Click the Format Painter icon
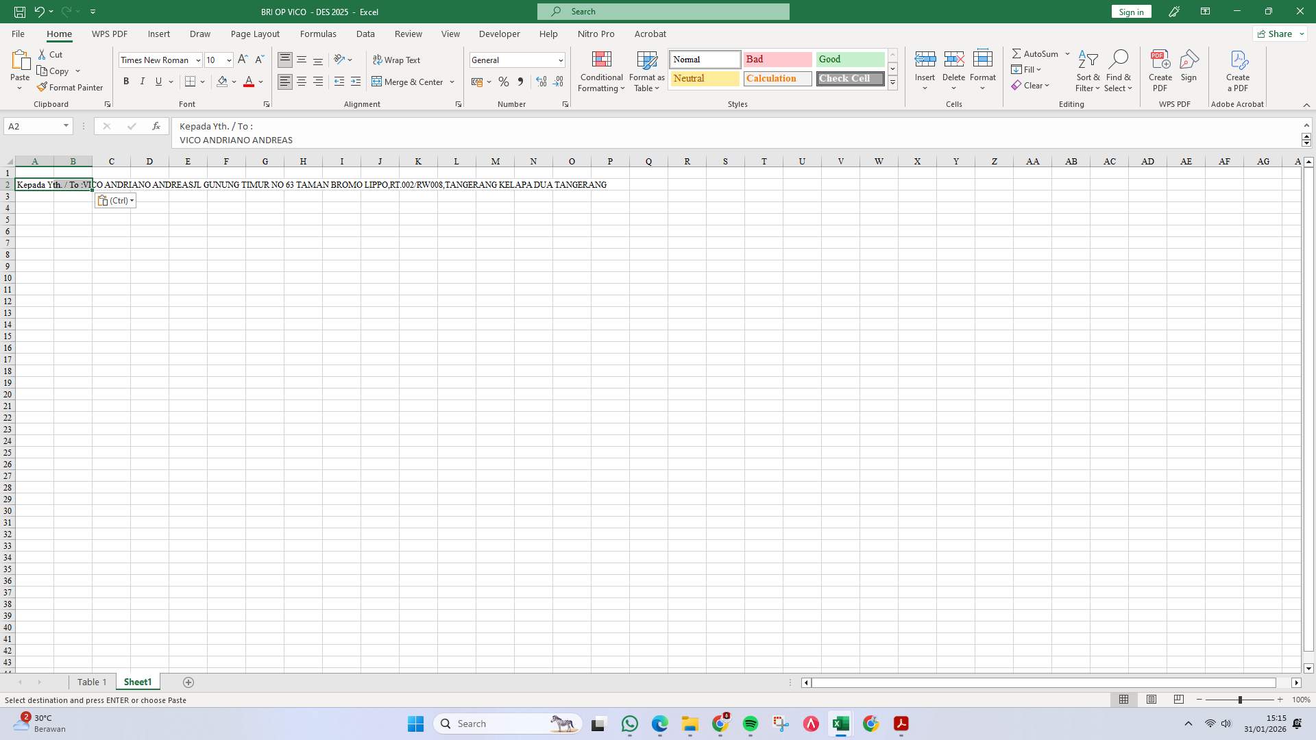The image size is (1316, 740). [x=41, y=87]
